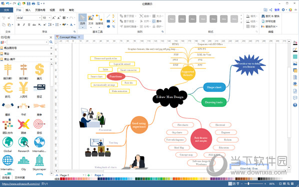This screenshot has height=187, width=299.
Task: Open the help icon in right sidebar
Action: point(295,105)
